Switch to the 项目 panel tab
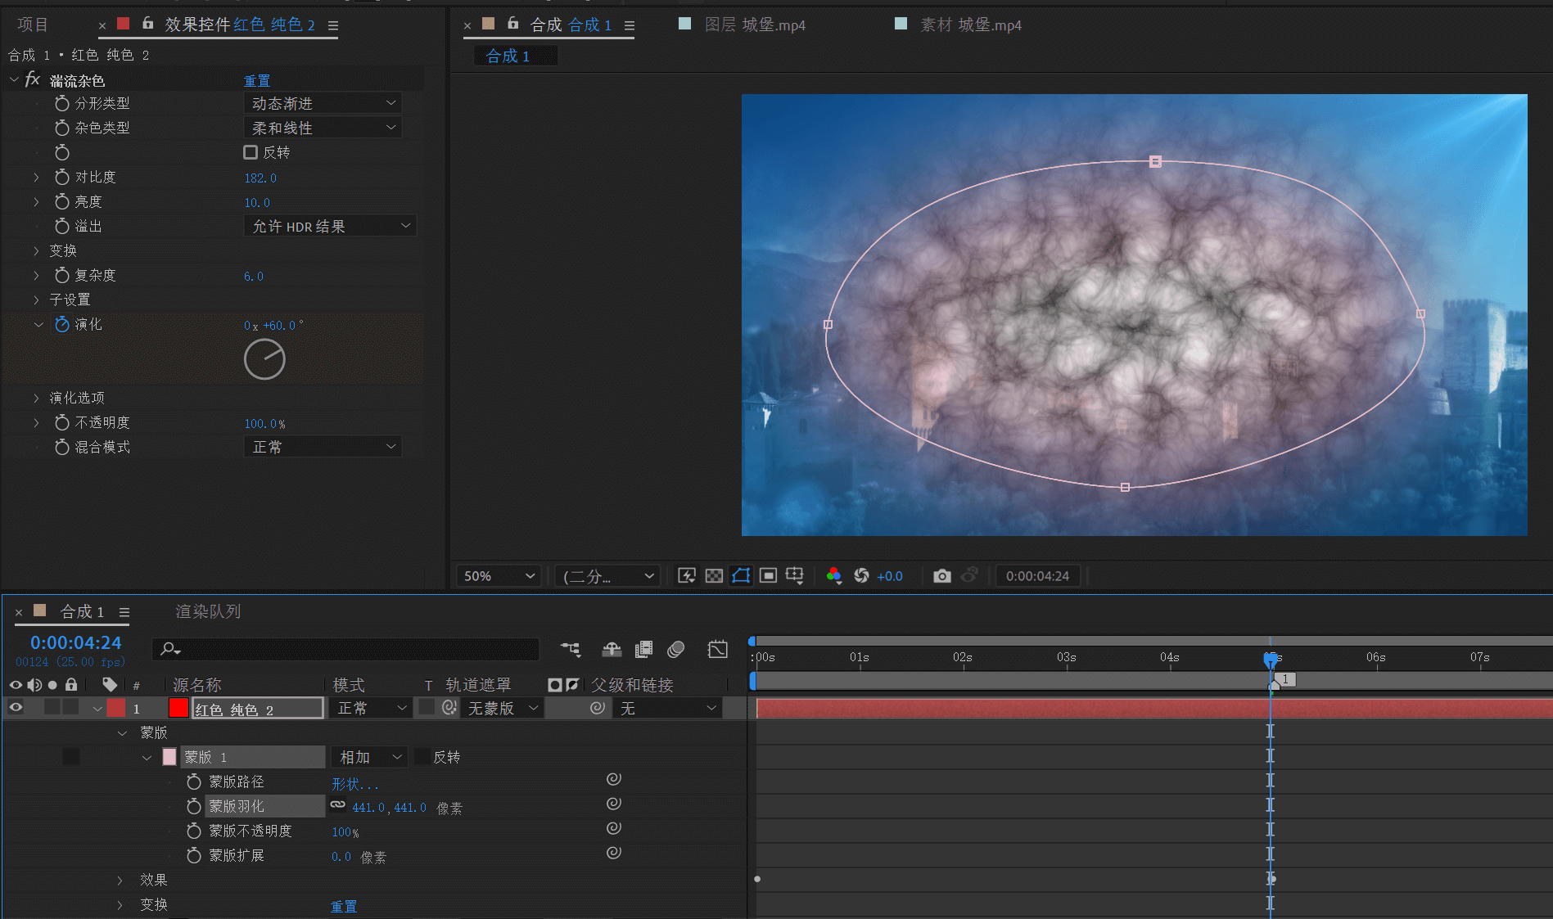Viewport: 1553px width, 919px height. point(33,25)
